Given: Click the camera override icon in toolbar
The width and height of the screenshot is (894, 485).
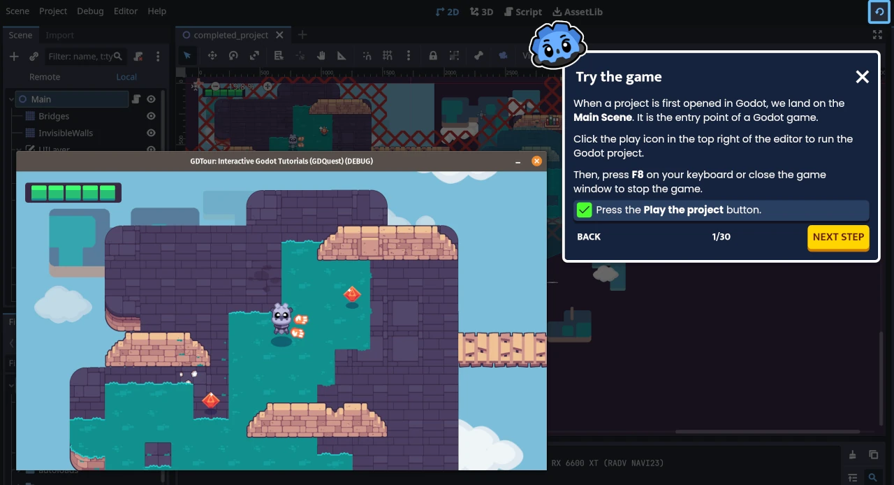Looking at the screenshot, I should pyautogui.click(x=502, y=56).
